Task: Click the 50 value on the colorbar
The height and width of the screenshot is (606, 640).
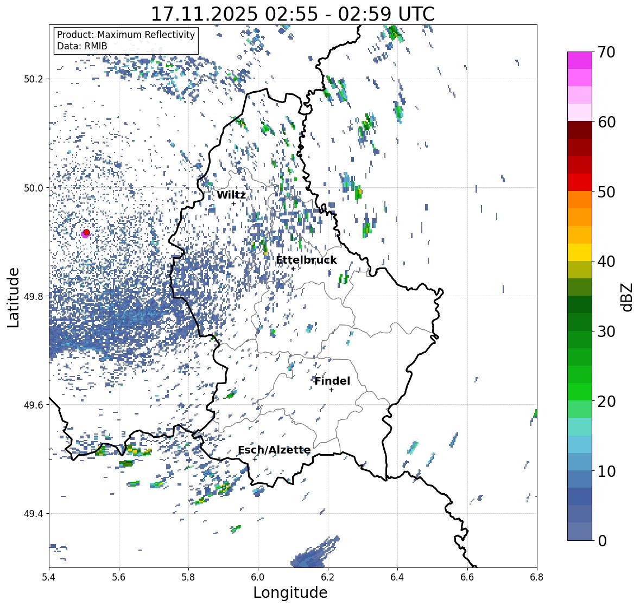Action: [x=606, y=192]
